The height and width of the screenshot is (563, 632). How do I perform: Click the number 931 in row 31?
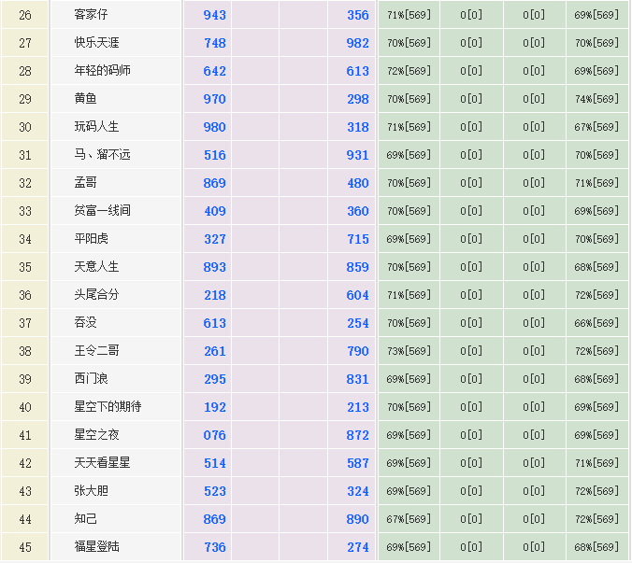coord(357,155)
